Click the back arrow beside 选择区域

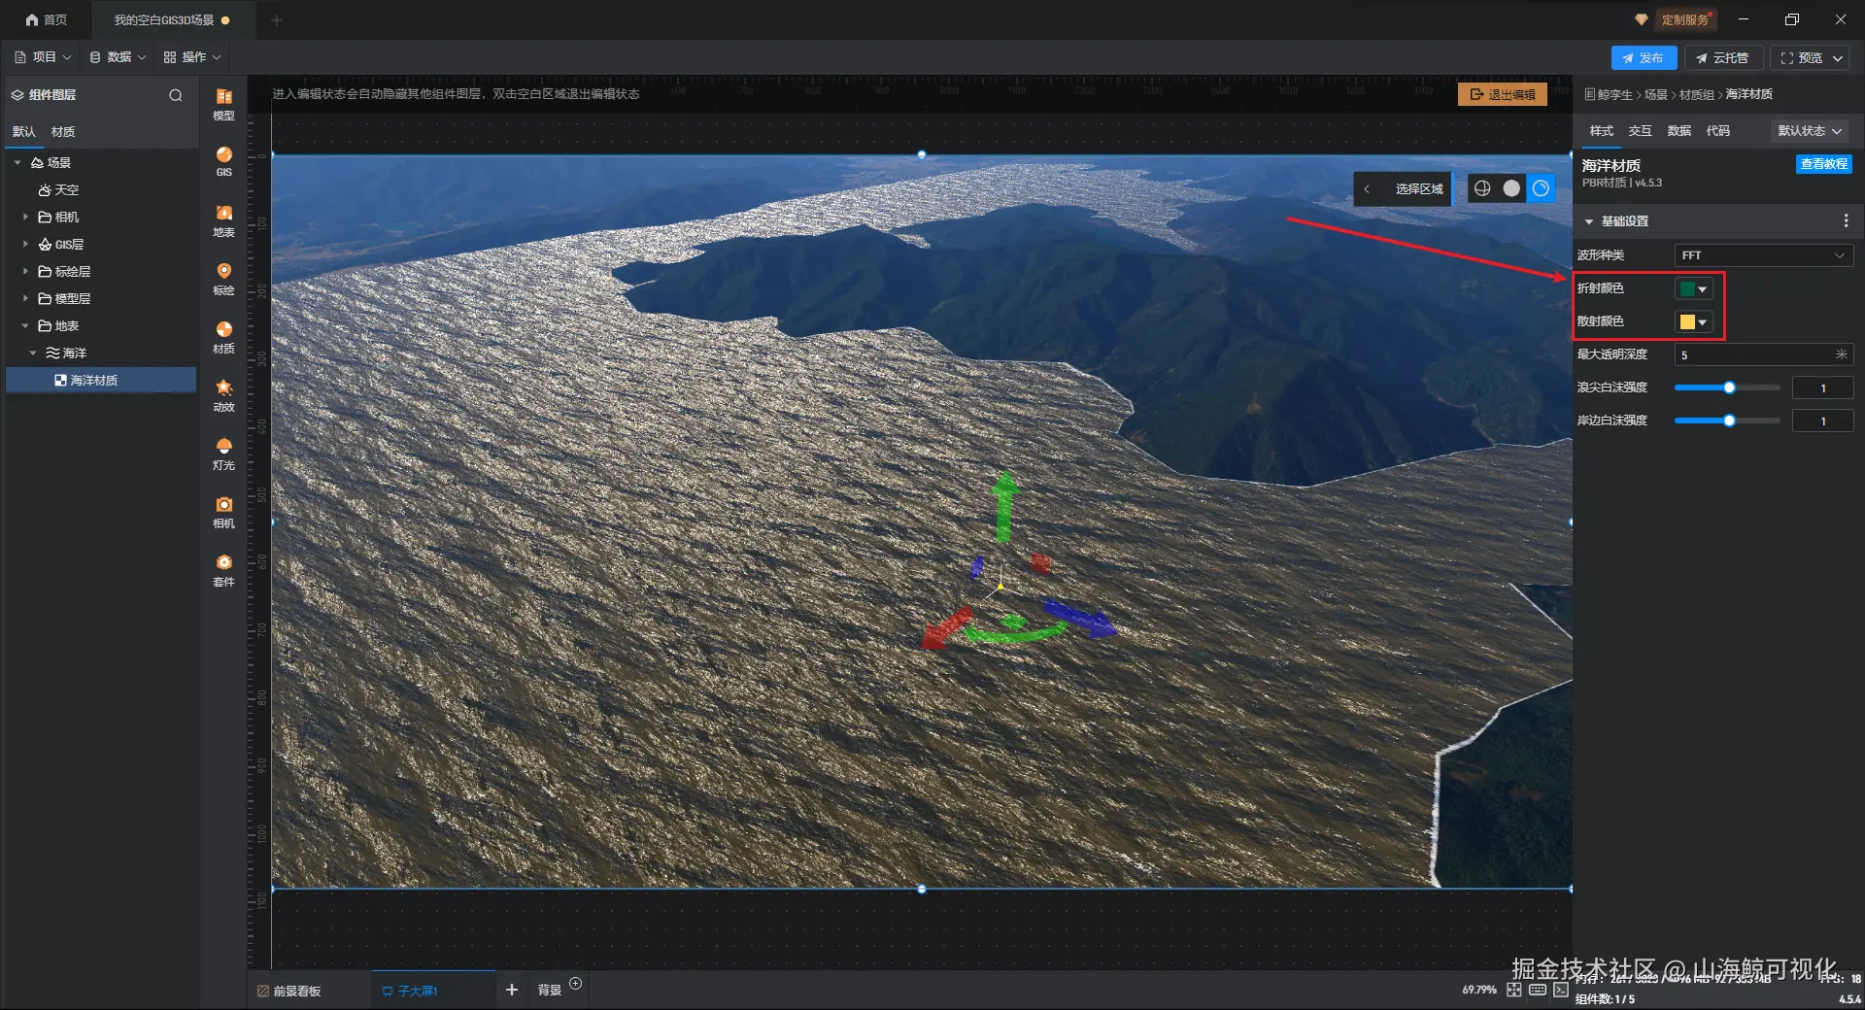(1367, 188)
